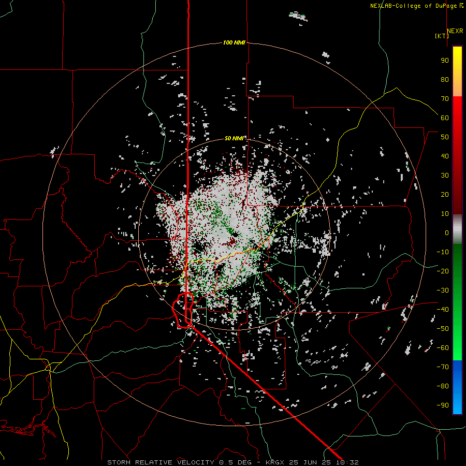Click the bright red segment of the color bar
The image size is (466, 466).
click(x=457, y=109)
